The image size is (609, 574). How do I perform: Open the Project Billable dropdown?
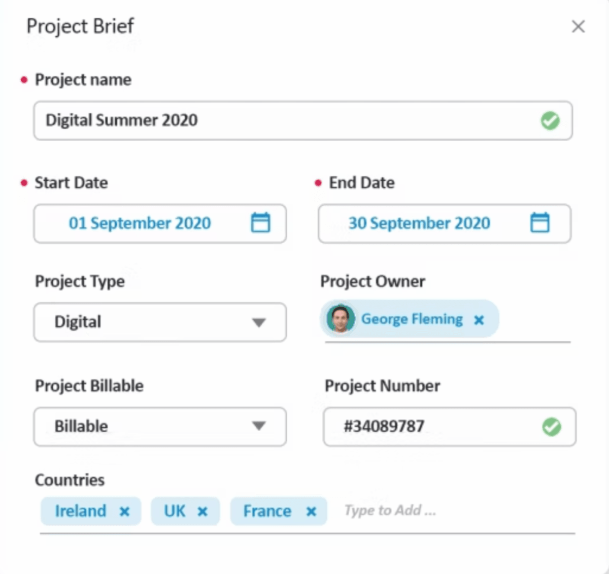[260, 427]
